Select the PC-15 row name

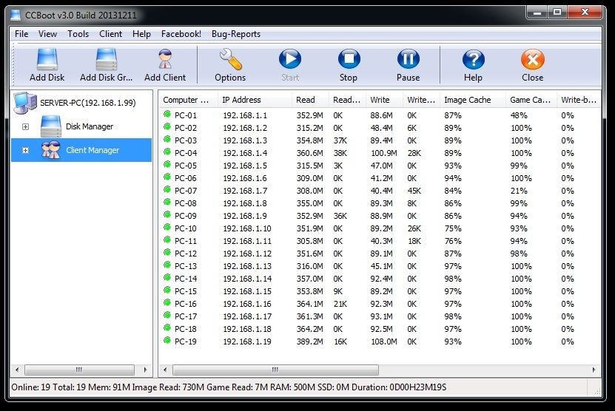(x=186, y=291)
